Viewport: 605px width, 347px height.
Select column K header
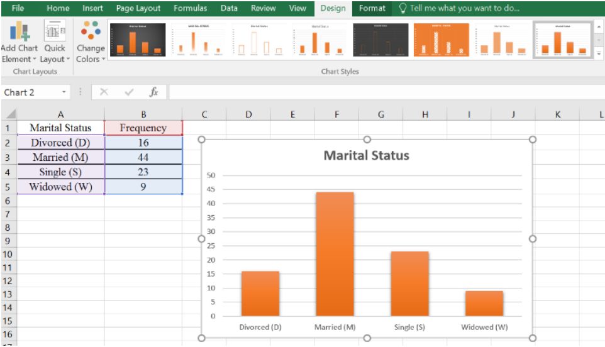coord(558,114)
